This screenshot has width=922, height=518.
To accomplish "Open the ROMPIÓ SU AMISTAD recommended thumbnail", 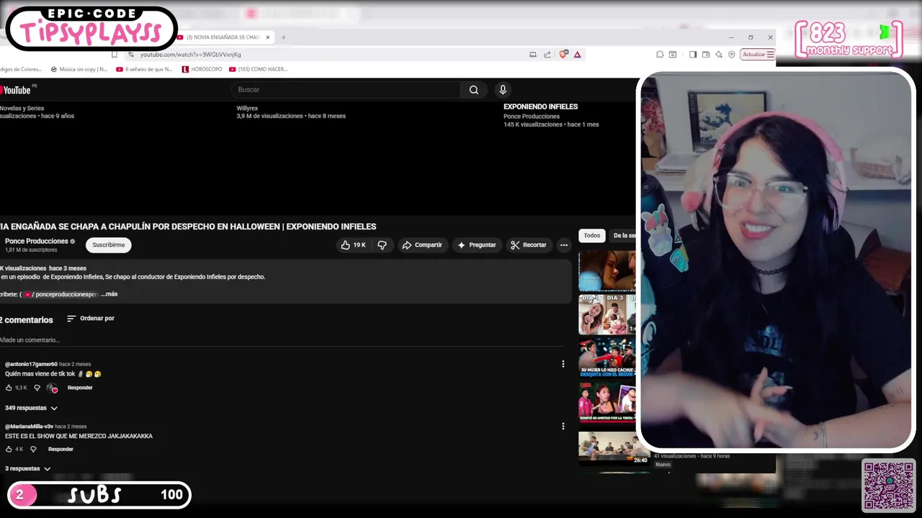I will click(607, 402).
